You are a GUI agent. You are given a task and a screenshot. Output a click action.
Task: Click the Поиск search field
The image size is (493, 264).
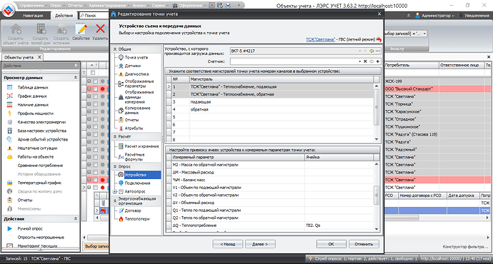pyautogui.click(x=94, y=16)
